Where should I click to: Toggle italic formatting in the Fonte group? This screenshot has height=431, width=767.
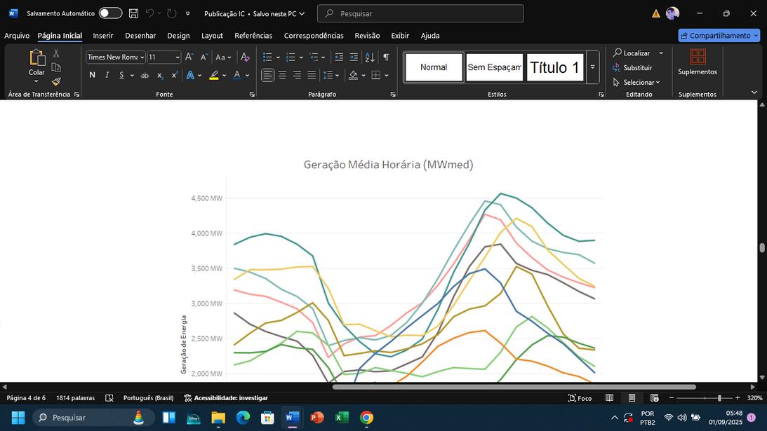pyautogui.click(x=107, y=75)
